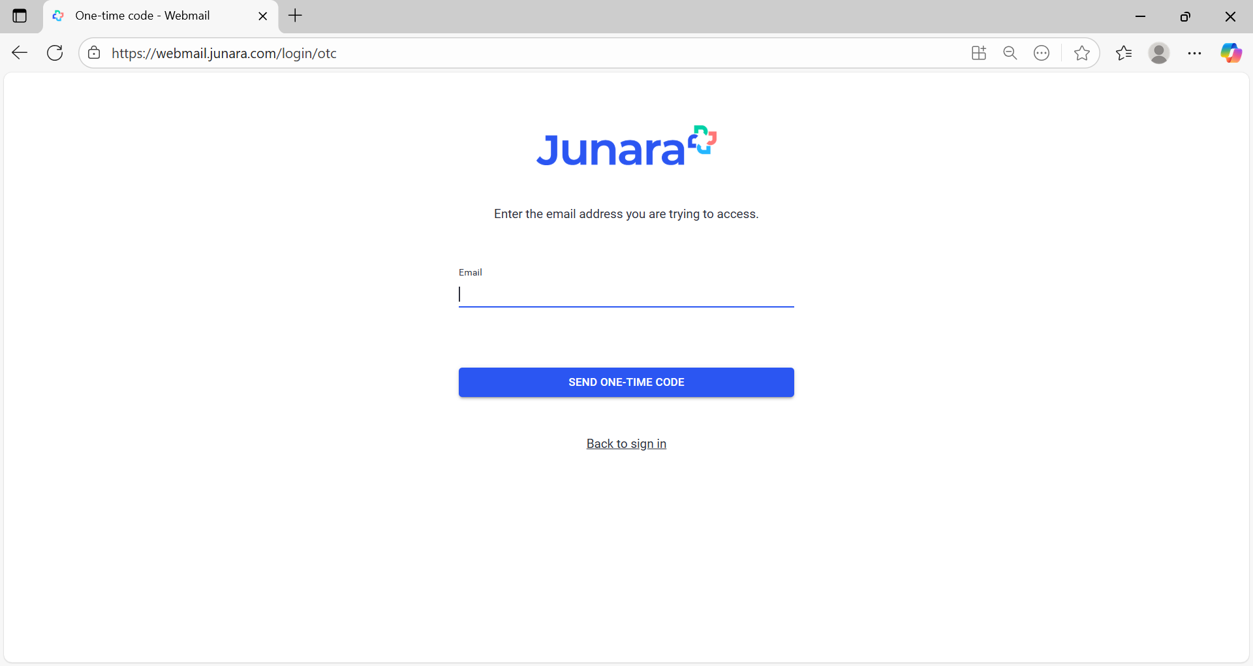Follow the Back to sign in link
Image resolution: width=1253 pixels, height=666 pixels.
coord(626,444)
